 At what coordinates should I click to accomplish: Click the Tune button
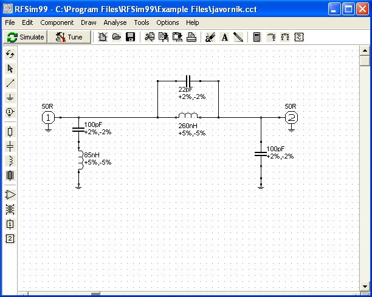click(x=69, y=37)
